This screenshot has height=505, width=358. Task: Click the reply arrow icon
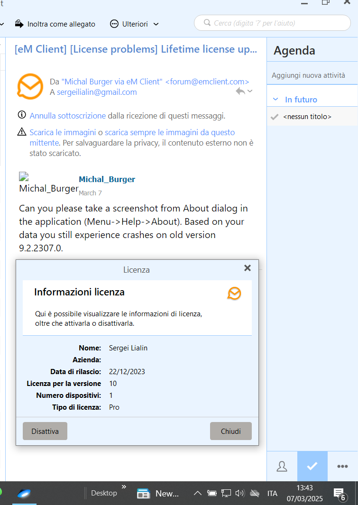point(240,91)
